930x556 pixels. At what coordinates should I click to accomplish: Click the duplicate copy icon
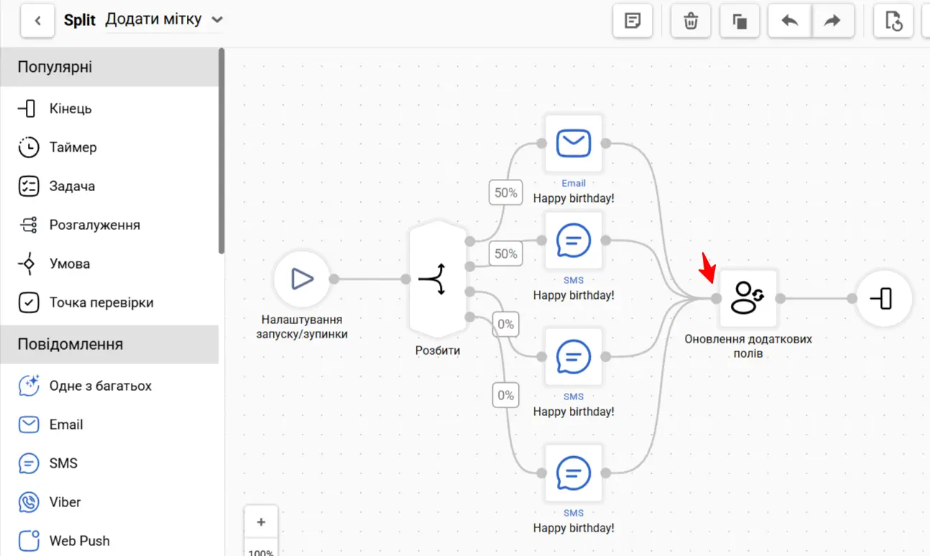point(740,21)
